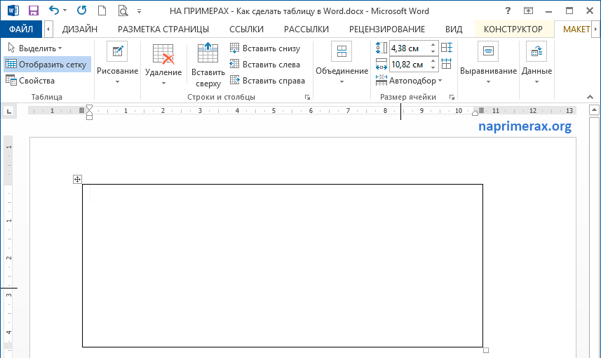Viewport: 601px width, 358px height.
Task: Open the Выравнивание alignment menu
Action: click(488, 62)
